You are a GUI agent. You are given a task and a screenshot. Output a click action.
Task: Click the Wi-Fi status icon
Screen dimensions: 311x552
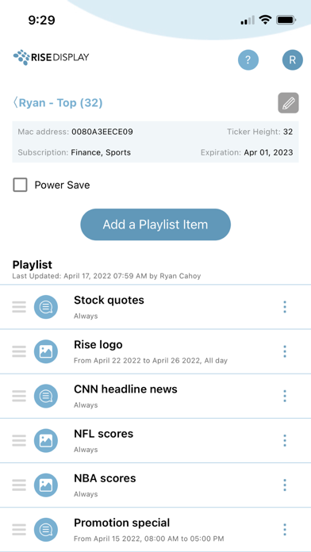point(264,20)
